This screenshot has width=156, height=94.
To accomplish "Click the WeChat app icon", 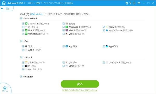I will (26, 34).
